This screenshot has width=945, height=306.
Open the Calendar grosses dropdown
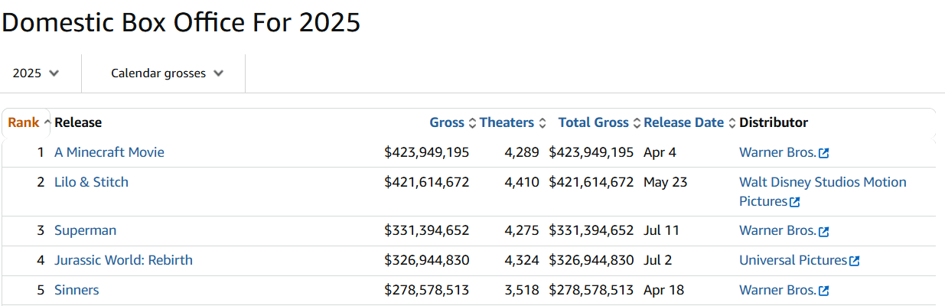point(167,73)
